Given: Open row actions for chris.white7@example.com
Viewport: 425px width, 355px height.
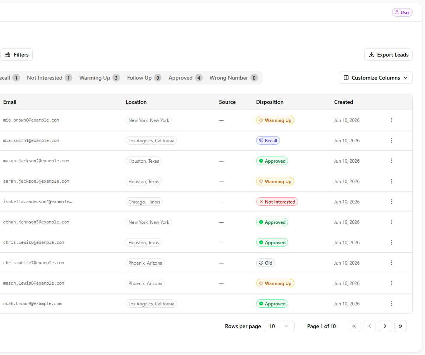Looking at the screenshot, I should (392, 263).
